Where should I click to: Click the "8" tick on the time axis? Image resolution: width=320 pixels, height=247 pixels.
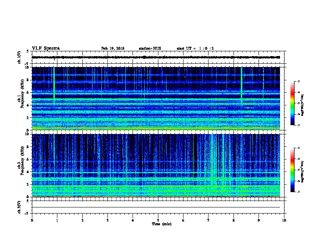pos(234,220)
